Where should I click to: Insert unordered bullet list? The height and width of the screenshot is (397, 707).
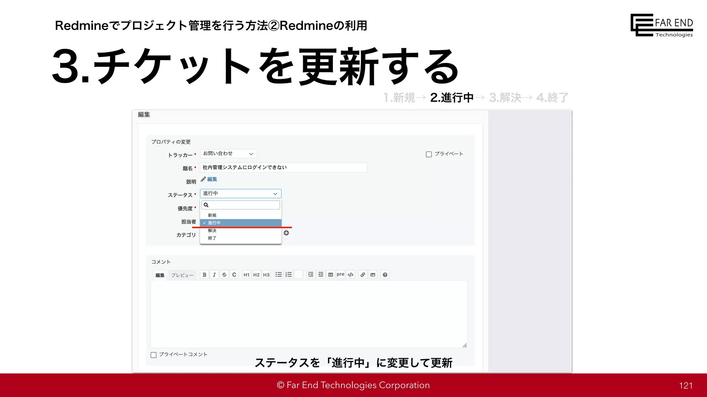(279, 275)
